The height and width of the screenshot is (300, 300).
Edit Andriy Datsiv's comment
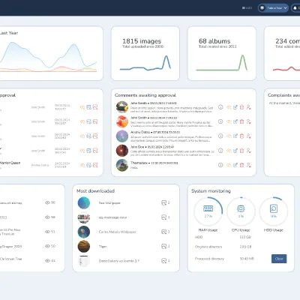tap(235, 136)
